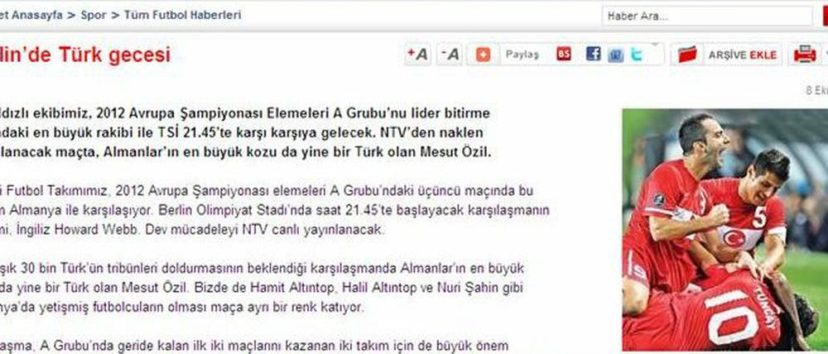The image size is (828, 354).
Task: Click the red archive folder icon
Action: click(687, 55)
